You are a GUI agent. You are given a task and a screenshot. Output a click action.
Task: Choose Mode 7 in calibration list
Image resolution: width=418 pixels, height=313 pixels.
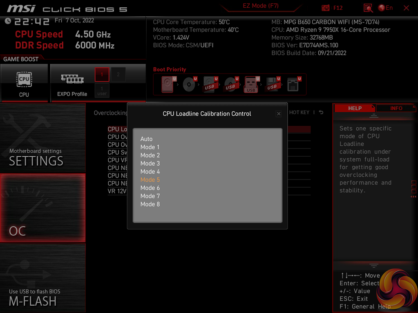point(150,196)
